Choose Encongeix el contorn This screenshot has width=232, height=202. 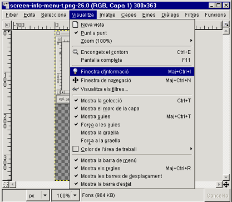point(132,52)
